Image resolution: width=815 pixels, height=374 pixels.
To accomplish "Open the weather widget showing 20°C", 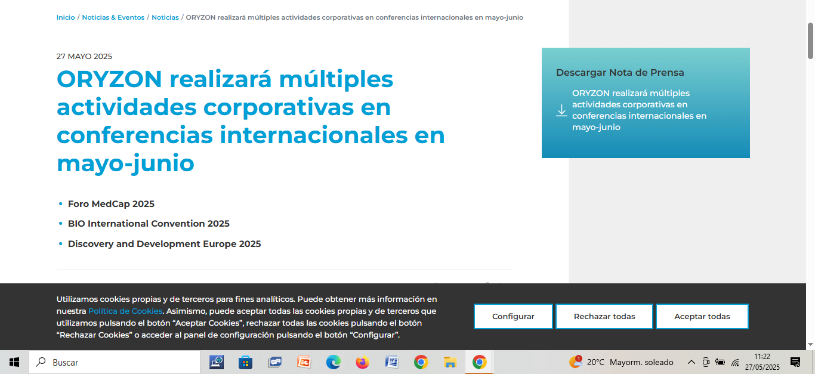I will click(621, 362).
